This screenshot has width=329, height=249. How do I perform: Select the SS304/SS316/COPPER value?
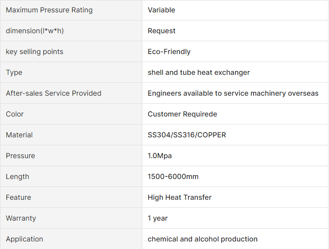pos(187,135)
